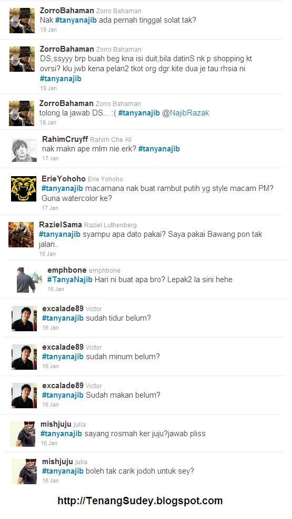Open #TanyaNajib hashtag in emphbone's tweet
This screenshot has height=519, width=292.
(70, 280)
